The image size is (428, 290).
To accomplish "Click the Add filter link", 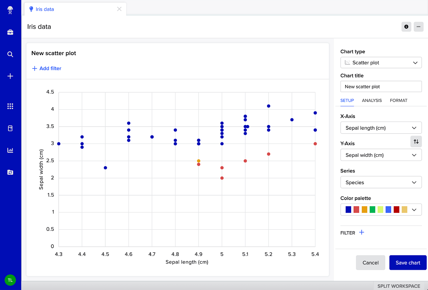I will pos(46,68).
